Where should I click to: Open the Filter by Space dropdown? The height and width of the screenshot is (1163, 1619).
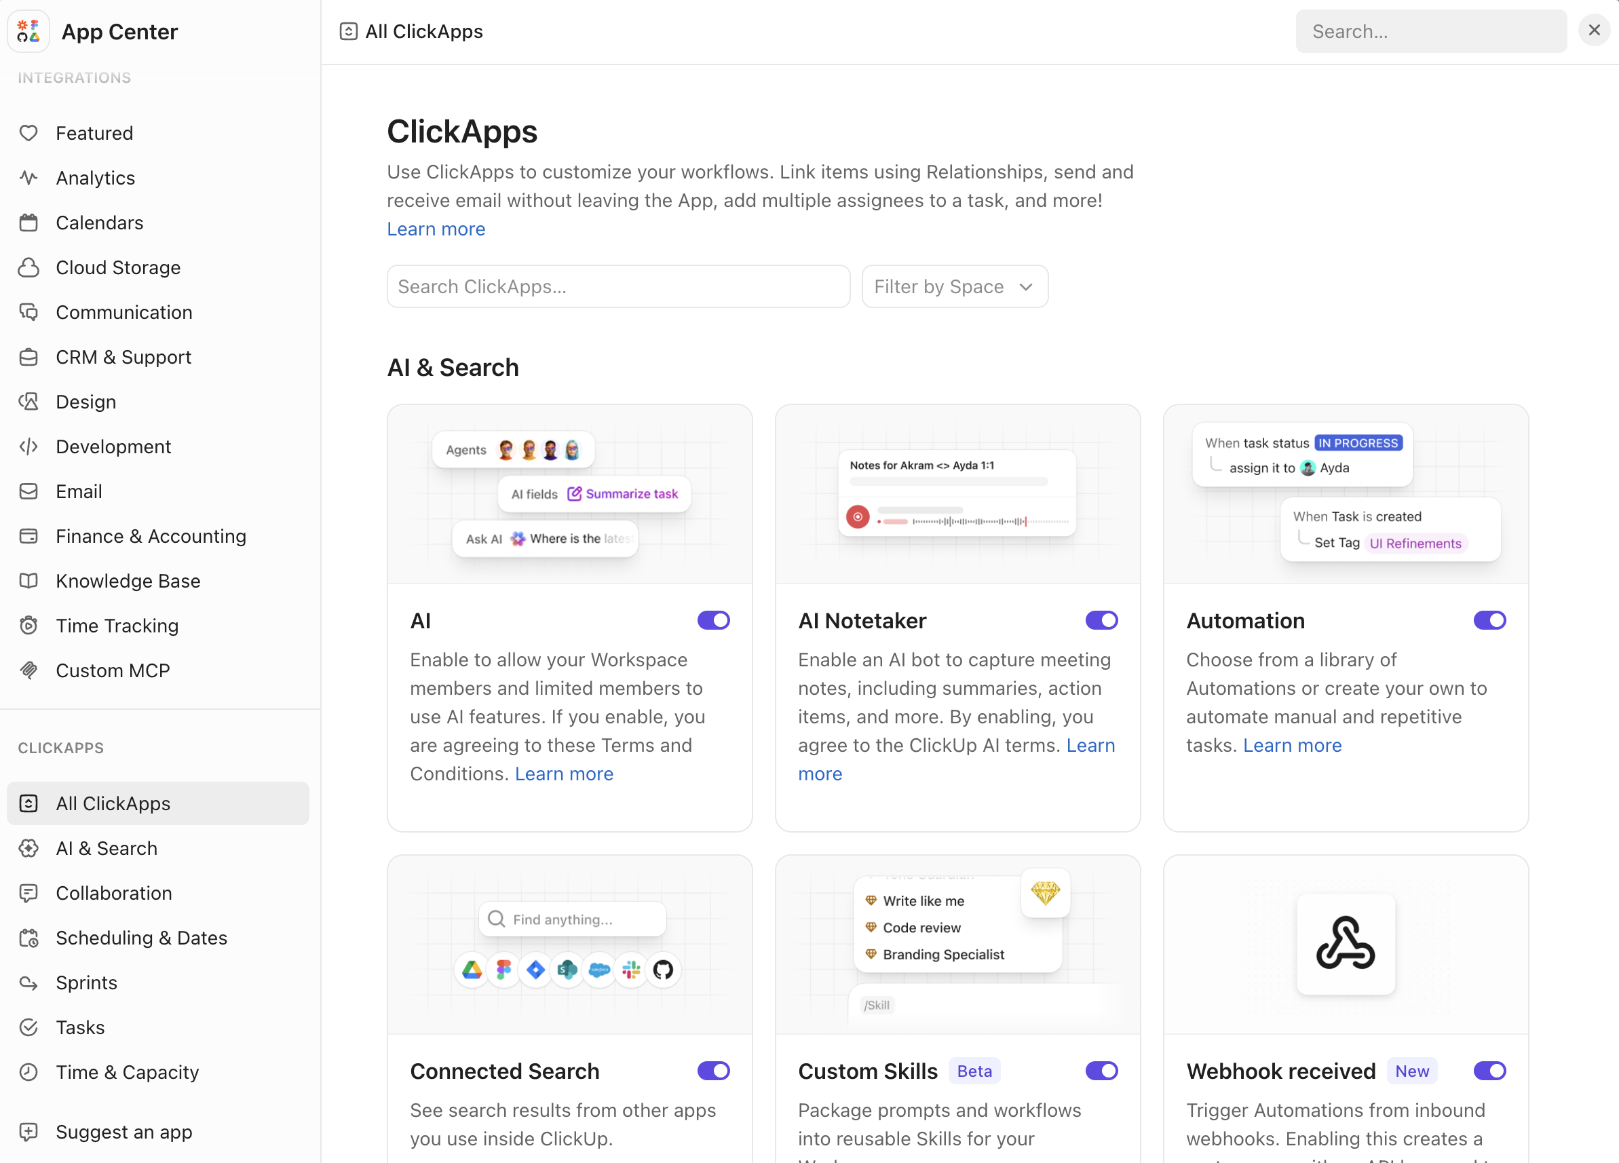pyautogui.click(x=955, y=287)
